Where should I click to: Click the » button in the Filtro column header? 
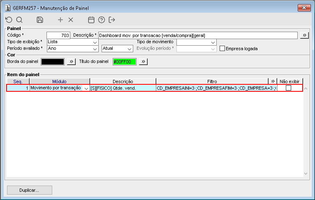coord(273,81)
